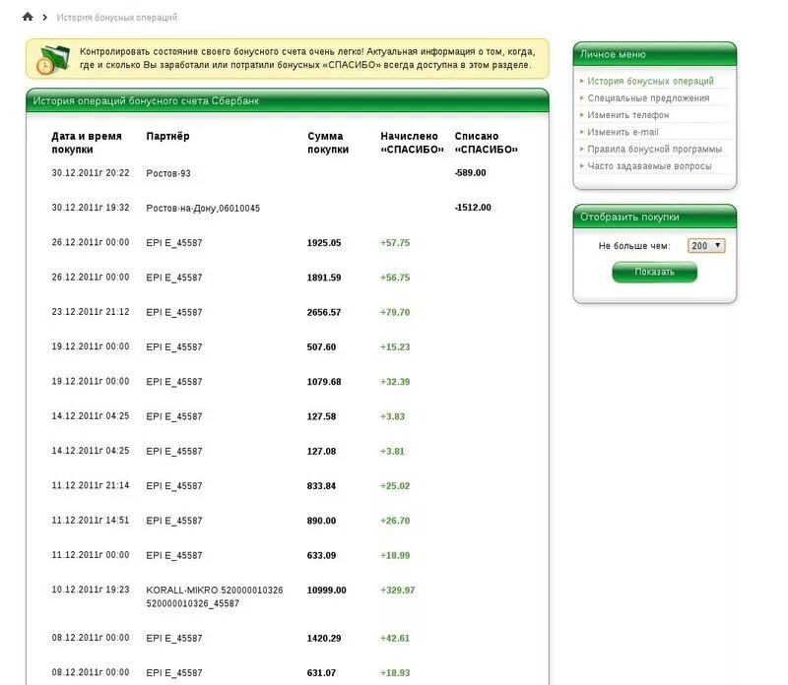Click purchase sum '1891.59'

(x=324, y=278)
